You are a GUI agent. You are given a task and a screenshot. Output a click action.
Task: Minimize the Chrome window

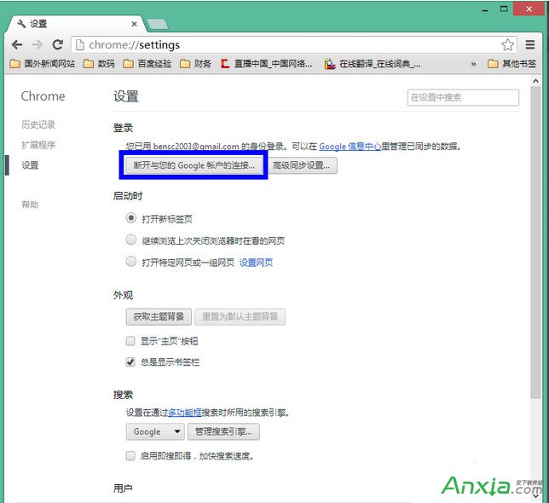485,10
